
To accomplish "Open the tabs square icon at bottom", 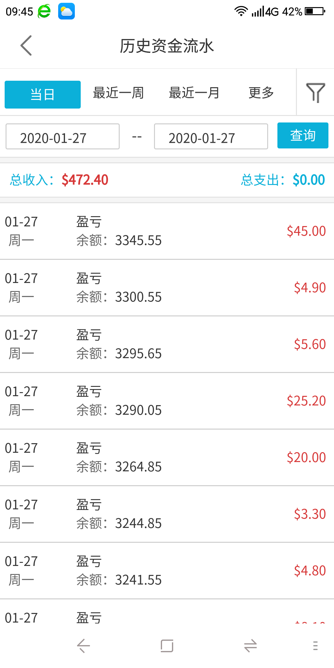I will pyautogui.click(x=167, y=646).
